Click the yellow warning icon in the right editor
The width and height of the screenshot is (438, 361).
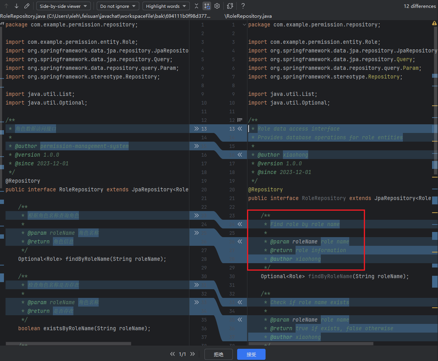(434, 24)
